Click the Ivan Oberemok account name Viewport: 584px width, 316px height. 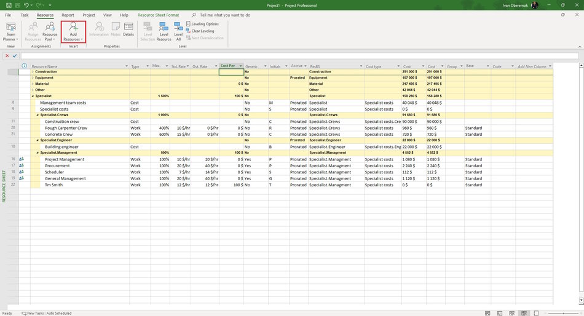(515, 5)
